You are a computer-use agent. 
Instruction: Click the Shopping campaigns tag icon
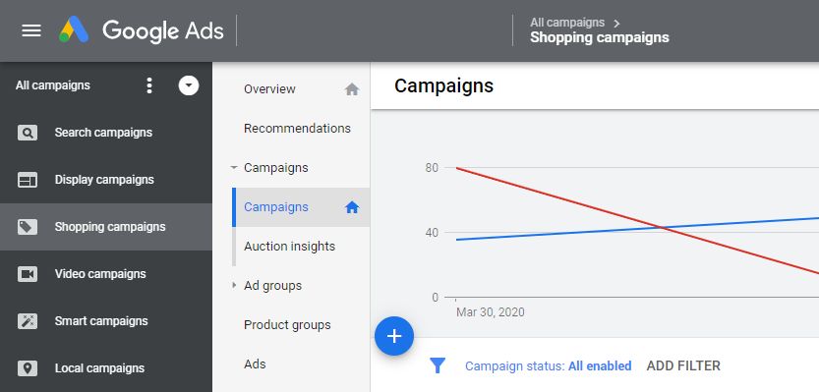[x=28, y=227]
